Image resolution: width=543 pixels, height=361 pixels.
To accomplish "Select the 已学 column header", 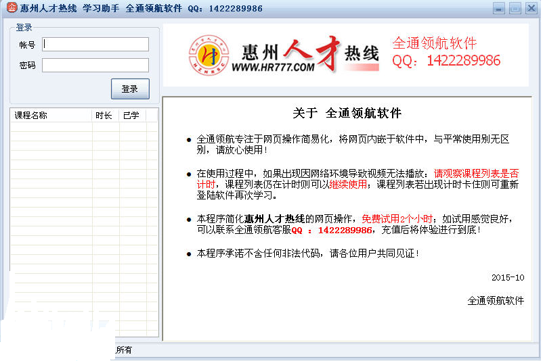I will click(x=132, y=116).
